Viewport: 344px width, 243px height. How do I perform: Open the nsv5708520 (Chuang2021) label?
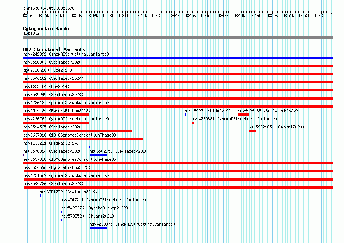(x=87, y=216)
